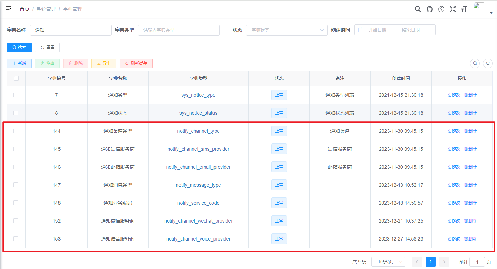Collapse the sidebar with the hamburger icon

pyautogui.click(x=8, y=9)
